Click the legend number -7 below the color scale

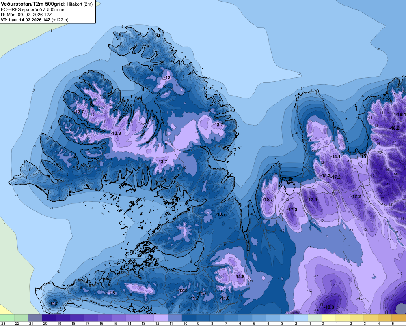tap(225, 324)
